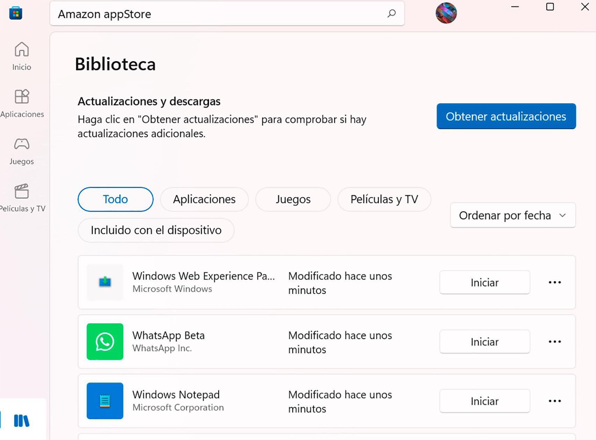Expand the Ordenar por fecha dropdown

[513, 215]
